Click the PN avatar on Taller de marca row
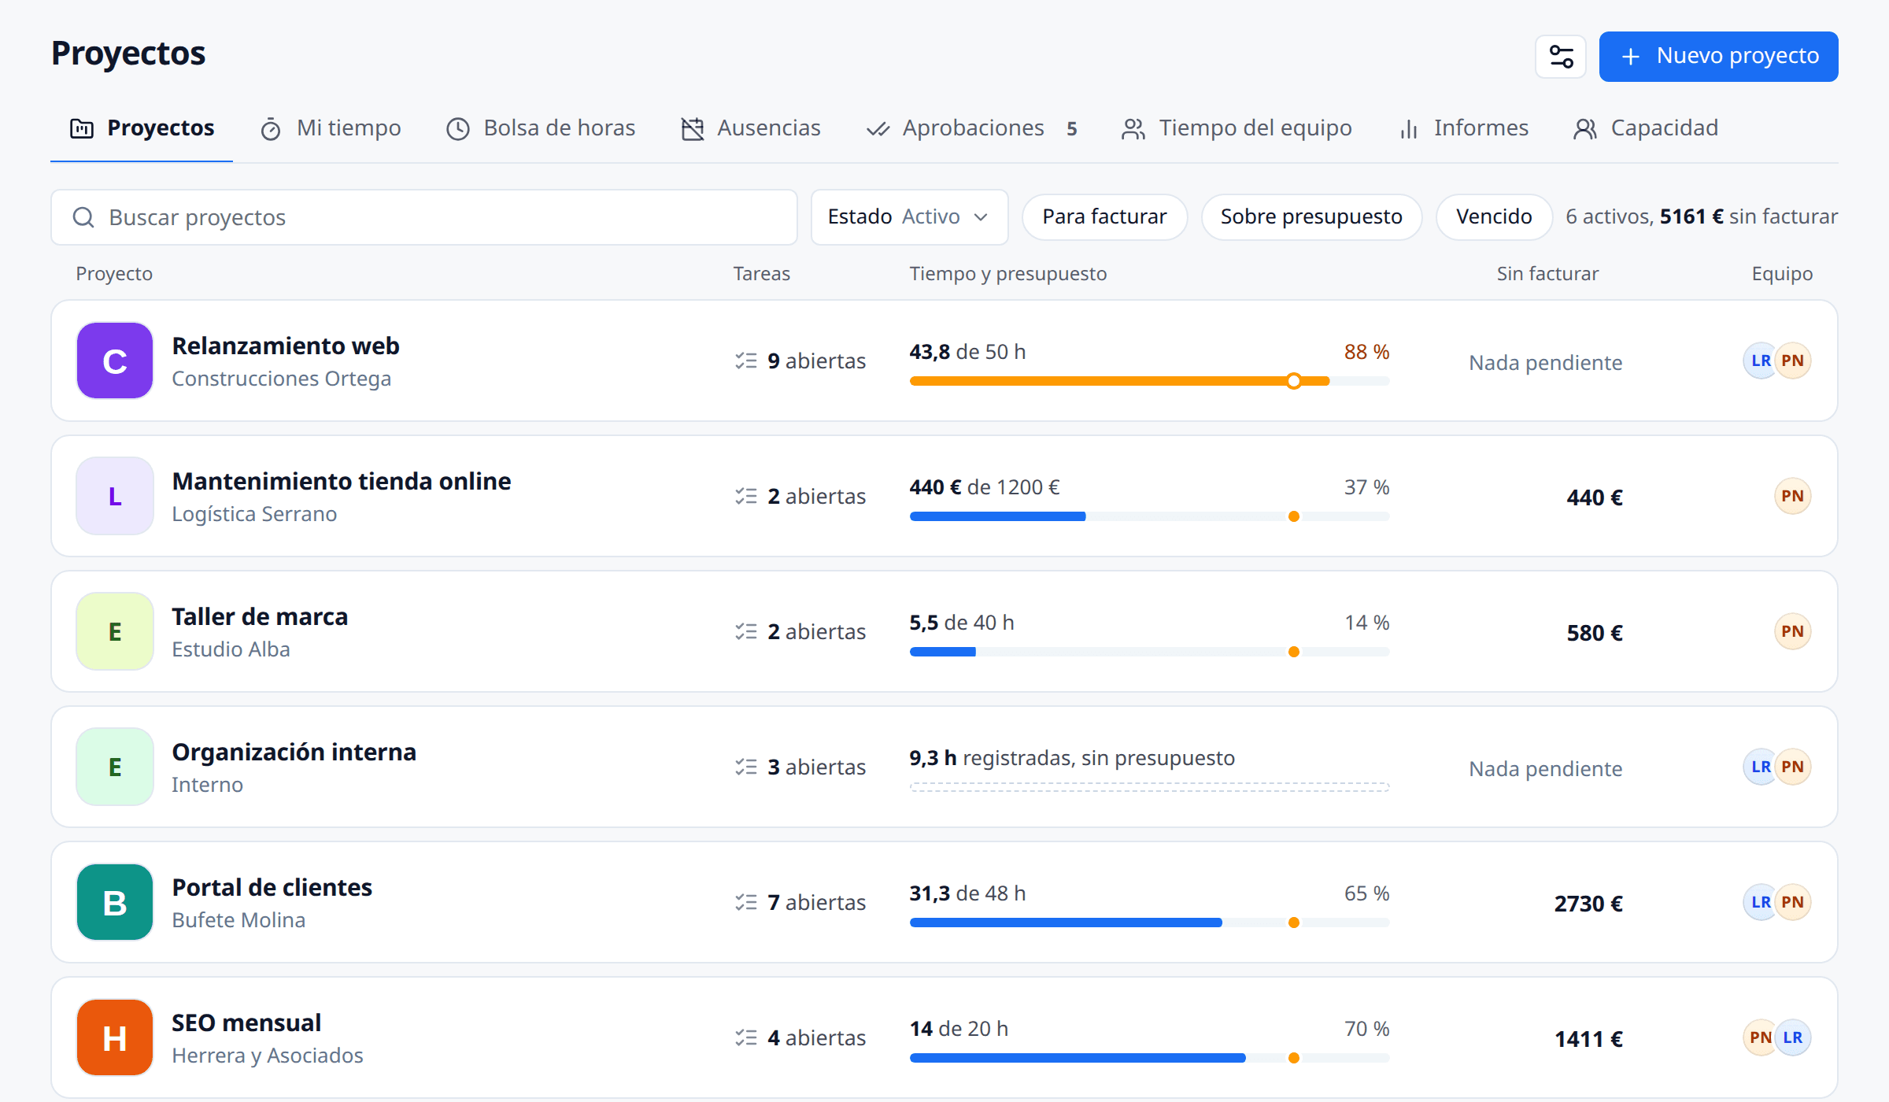Viewport: 1889px width, 1102px height. 1792,631
